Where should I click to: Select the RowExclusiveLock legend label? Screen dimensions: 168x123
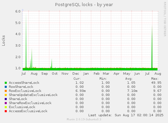tap(25, 91)
